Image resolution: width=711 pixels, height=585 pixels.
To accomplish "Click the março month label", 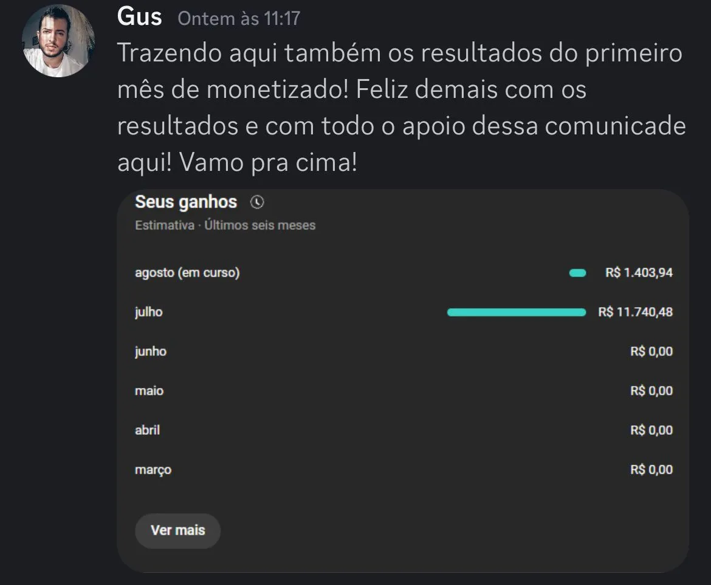I will 153,470.
